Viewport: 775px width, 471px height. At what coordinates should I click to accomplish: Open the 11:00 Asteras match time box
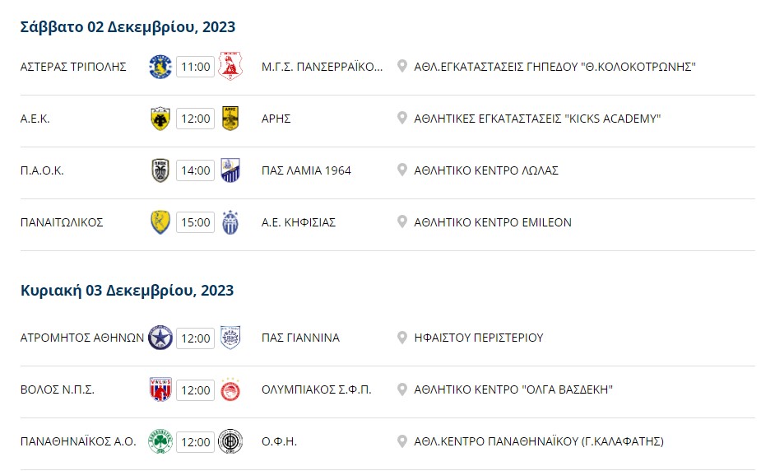pos(195,67)
